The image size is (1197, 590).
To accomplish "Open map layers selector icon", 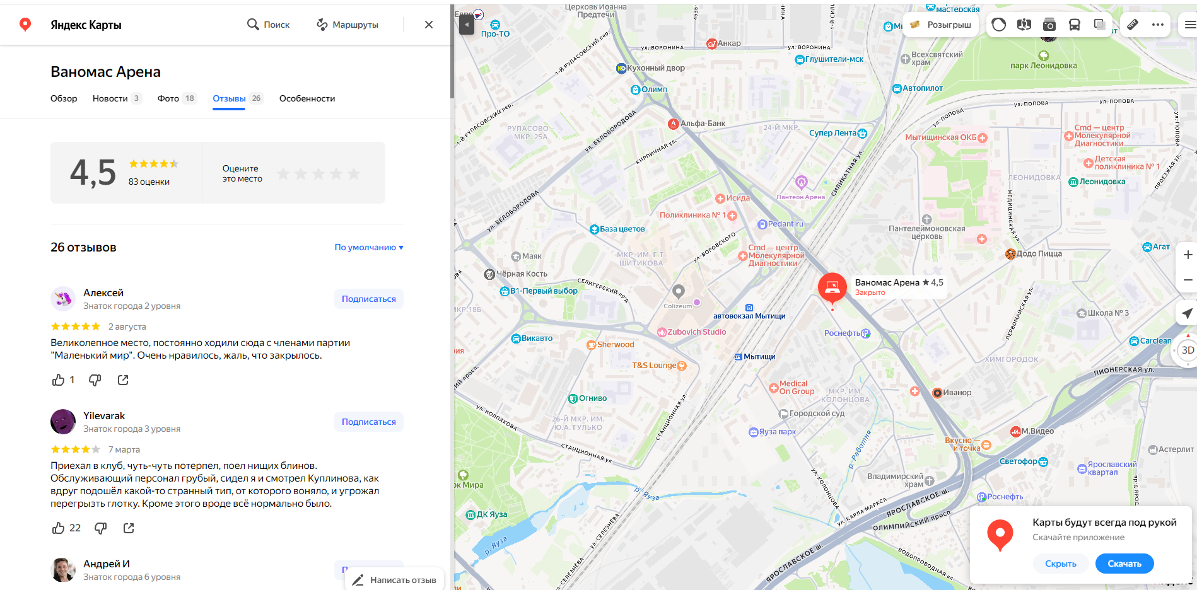I will click(1100, 25).
